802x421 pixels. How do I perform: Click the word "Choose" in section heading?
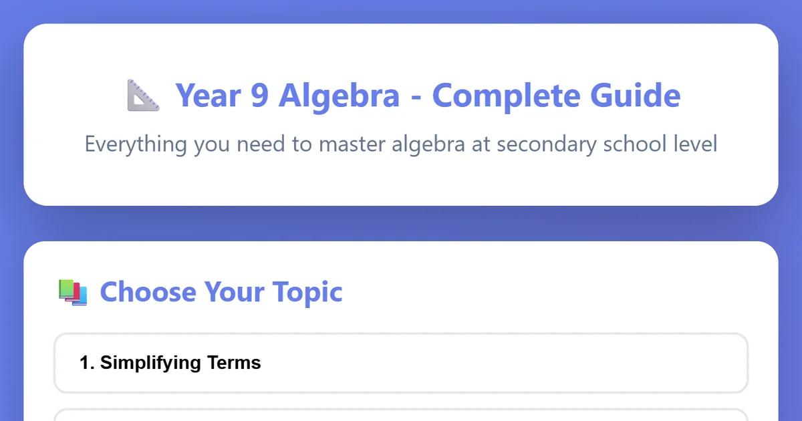pos(148,293)
